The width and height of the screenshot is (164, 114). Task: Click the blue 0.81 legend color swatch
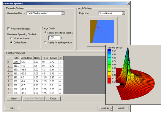point(109,52)
